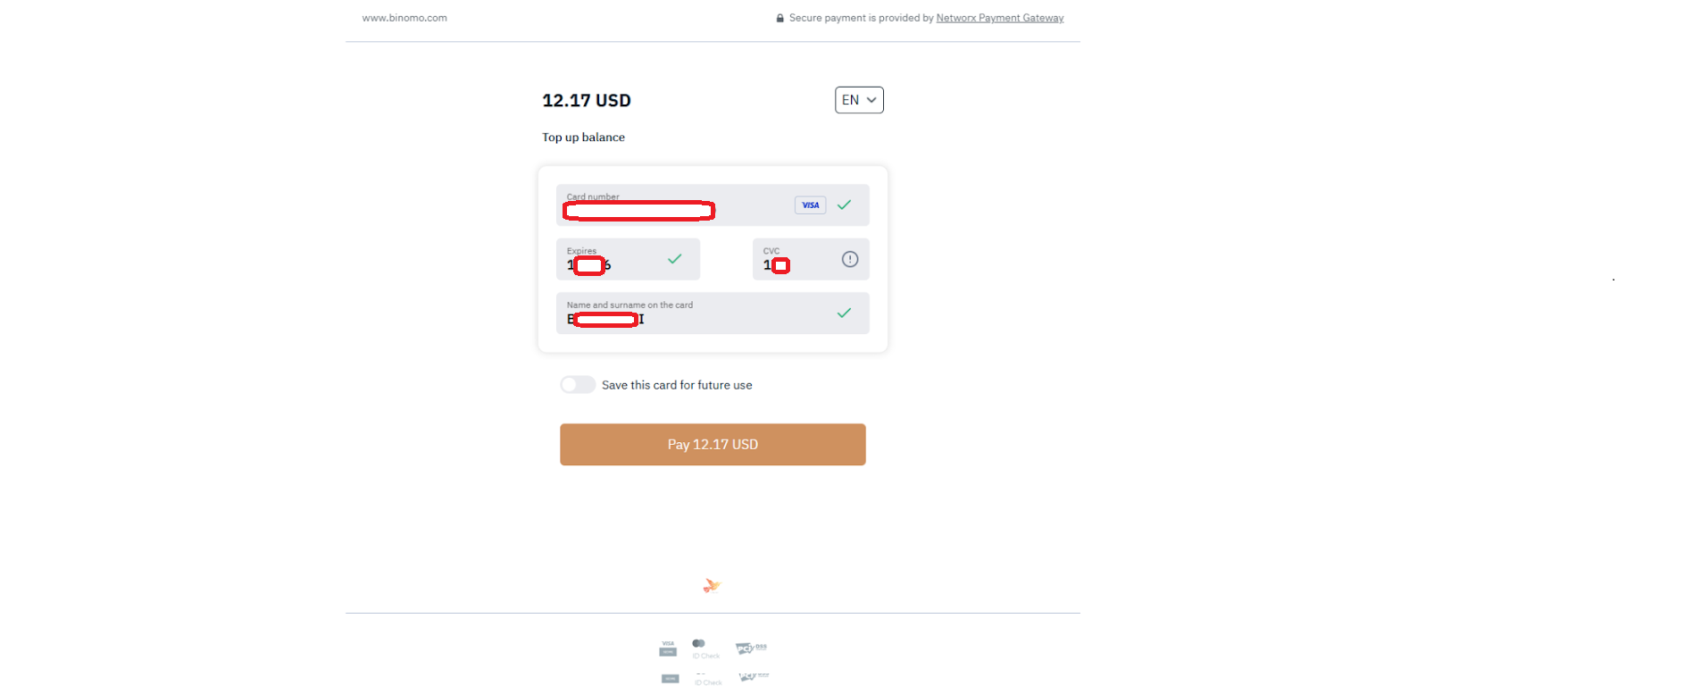Click the padlock secure payment icon
Screen dimensions: 1684x694
780,18
